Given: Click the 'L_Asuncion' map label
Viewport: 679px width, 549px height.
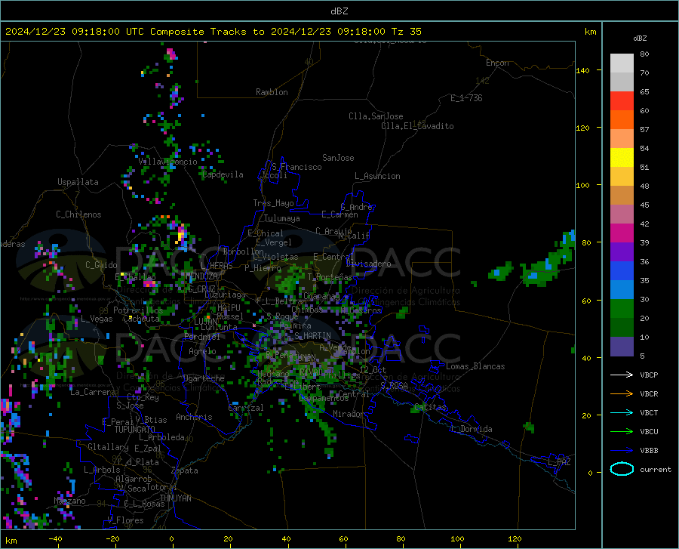Looking at the screenshot, I should [x=377, y=176].
